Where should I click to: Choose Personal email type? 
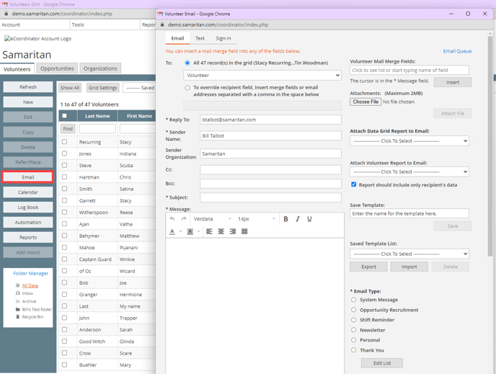click(x=354, y=340)
